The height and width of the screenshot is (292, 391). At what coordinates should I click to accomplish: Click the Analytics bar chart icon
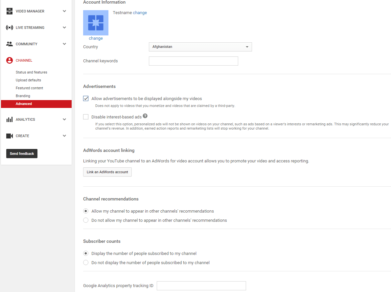pos(9,119)
